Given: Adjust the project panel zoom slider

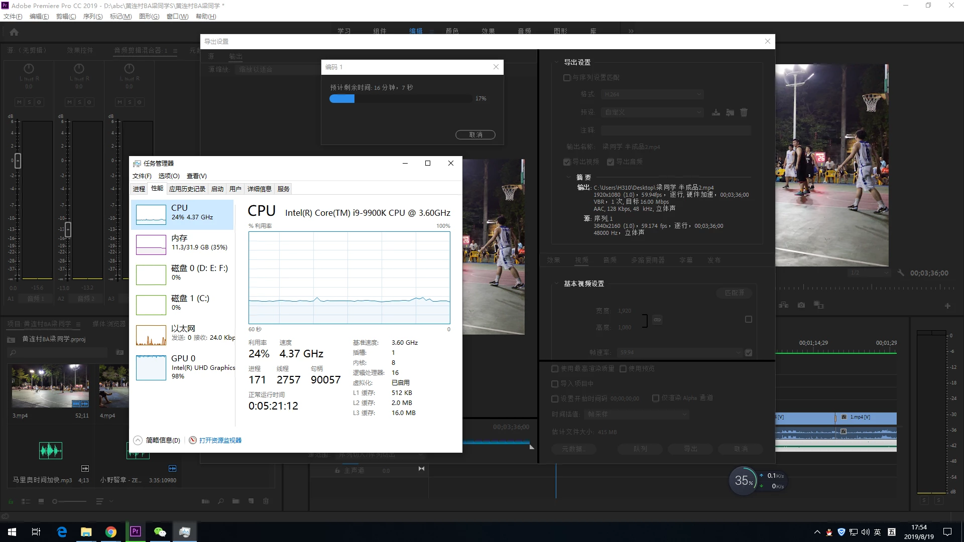Looking at the screenshot, I should tap(55, 501).
